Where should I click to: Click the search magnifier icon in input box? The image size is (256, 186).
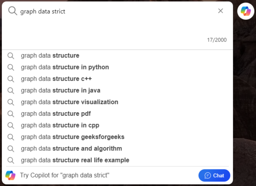point(12,11)
